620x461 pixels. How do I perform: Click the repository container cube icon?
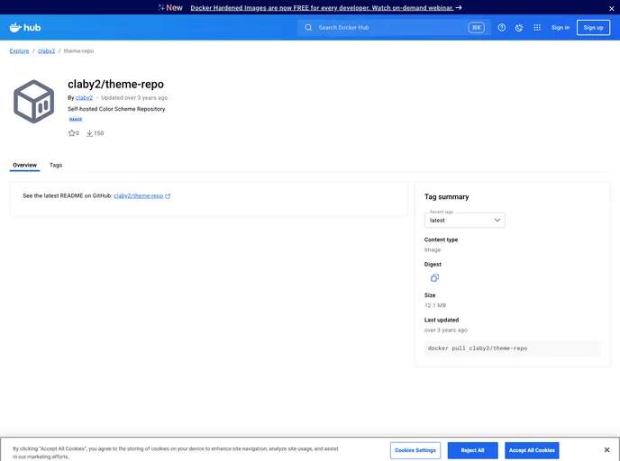click(34, 102)
